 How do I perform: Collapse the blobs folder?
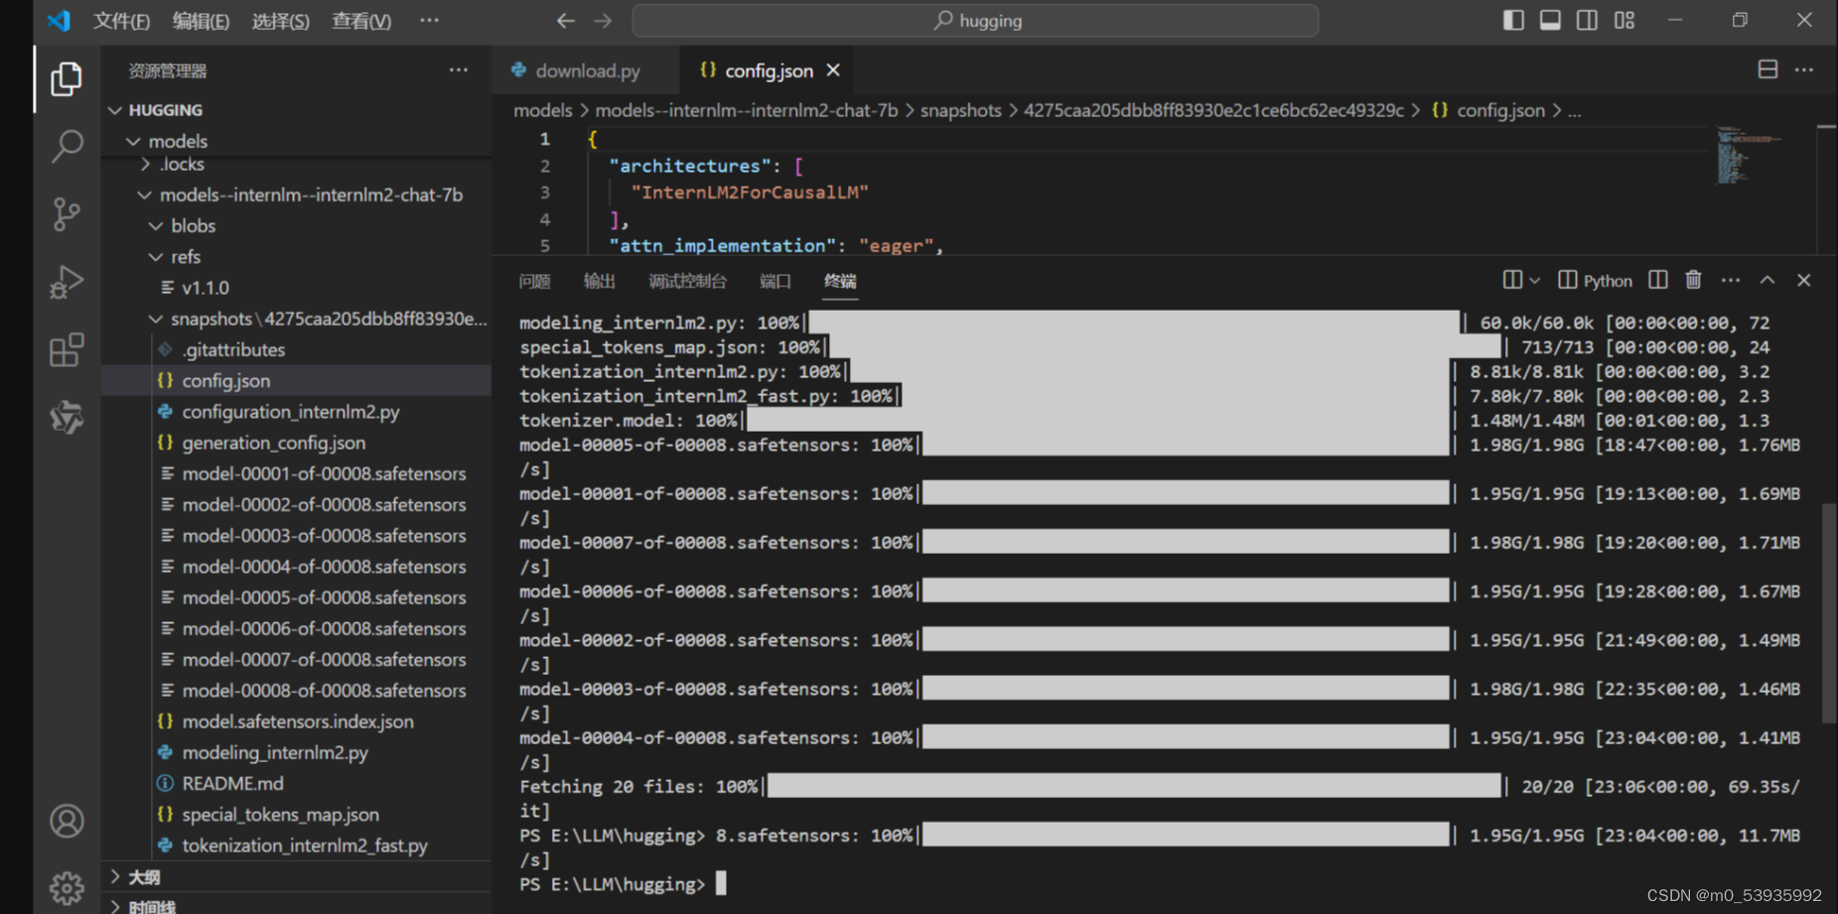[x=296, y=225]
